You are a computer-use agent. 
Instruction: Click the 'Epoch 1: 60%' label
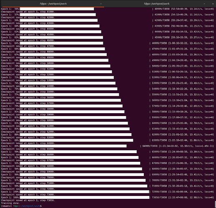pyautogui.click(x=10, y=26)
